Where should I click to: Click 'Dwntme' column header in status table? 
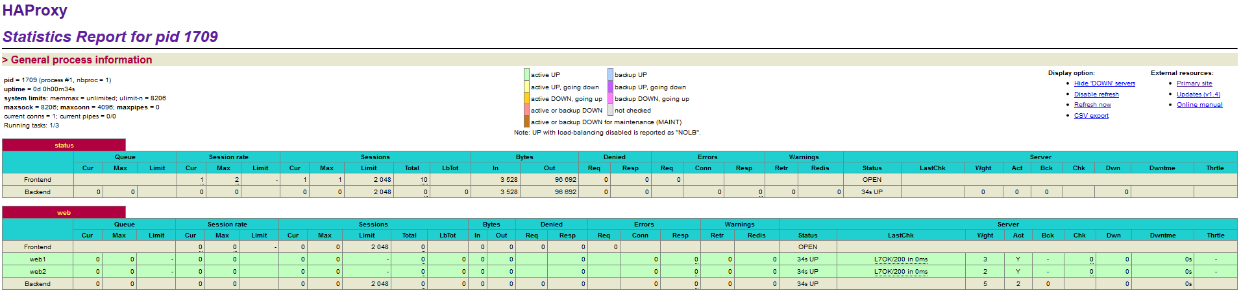(1162, 168)
